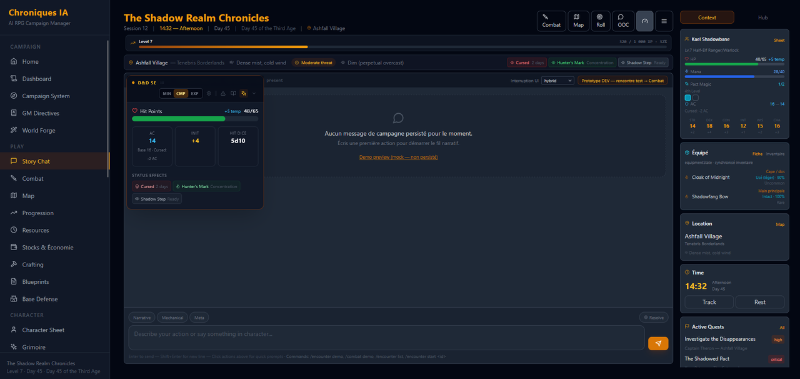Select Story Chat in sidebar
This screenshot has width=800, height=379.
pyautogui.click(x=54, y=161)
